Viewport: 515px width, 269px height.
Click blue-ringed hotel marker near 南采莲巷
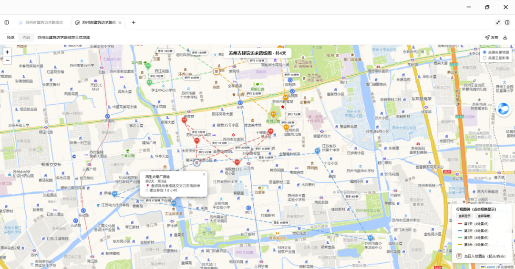click(197, 163)
